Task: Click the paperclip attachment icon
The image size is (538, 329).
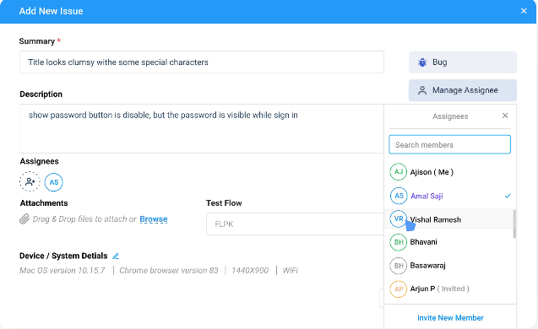Action: (24, 218)
